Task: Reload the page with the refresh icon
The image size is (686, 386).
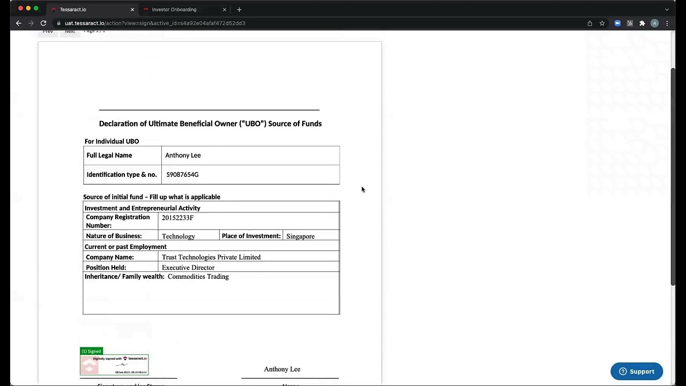Action: tap(43, 23)
